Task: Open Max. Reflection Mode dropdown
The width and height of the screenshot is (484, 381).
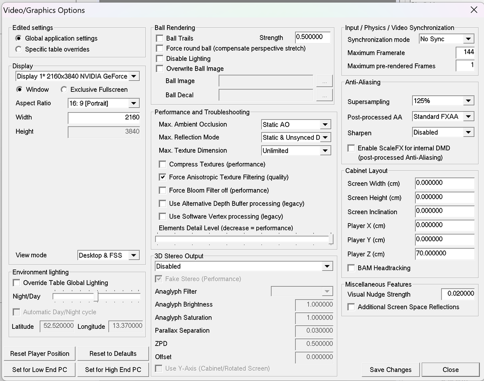Action: (296, 137)
